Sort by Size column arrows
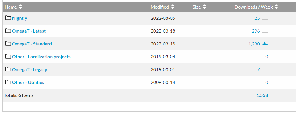 pos(205,7)
